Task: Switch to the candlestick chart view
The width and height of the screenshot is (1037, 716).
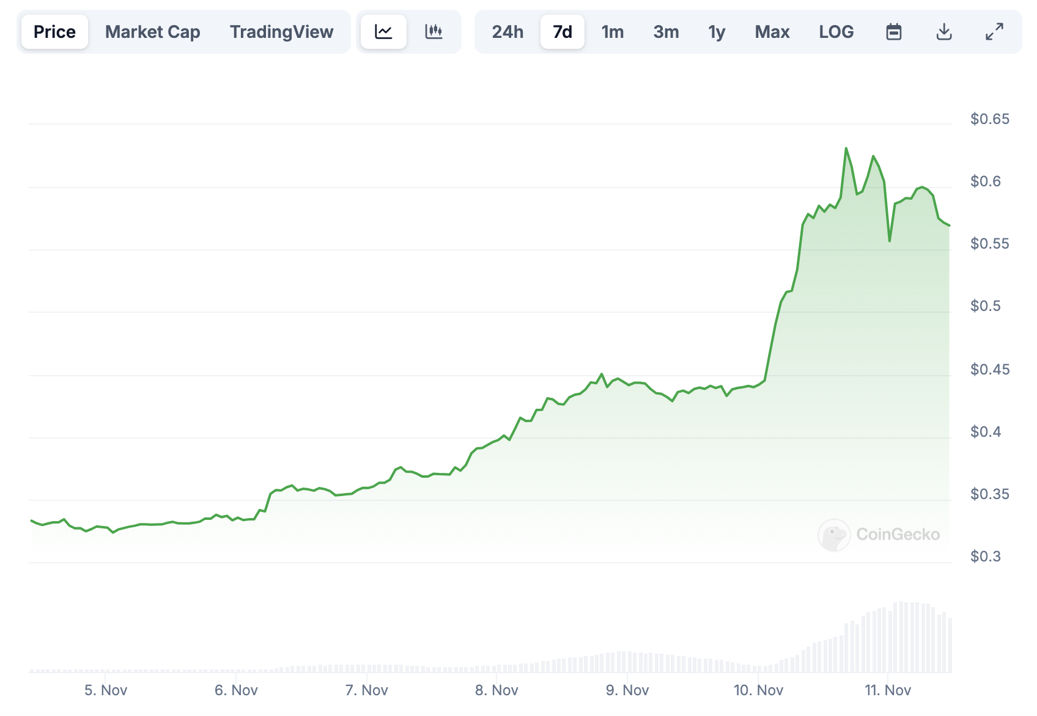Action: [434, 32]
